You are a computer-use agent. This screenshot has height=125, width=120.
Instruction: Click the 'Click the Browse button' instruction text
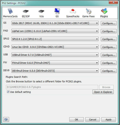click(x=44, y=81)
